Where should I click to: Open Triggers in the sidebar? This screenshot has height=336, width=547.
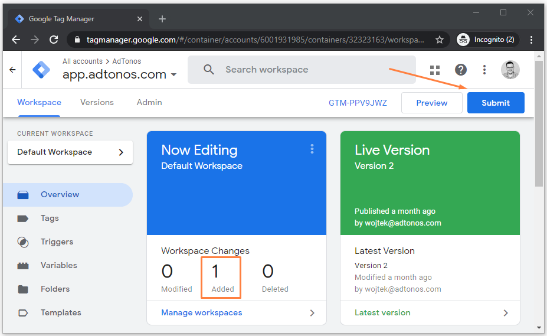coord(57,242)
